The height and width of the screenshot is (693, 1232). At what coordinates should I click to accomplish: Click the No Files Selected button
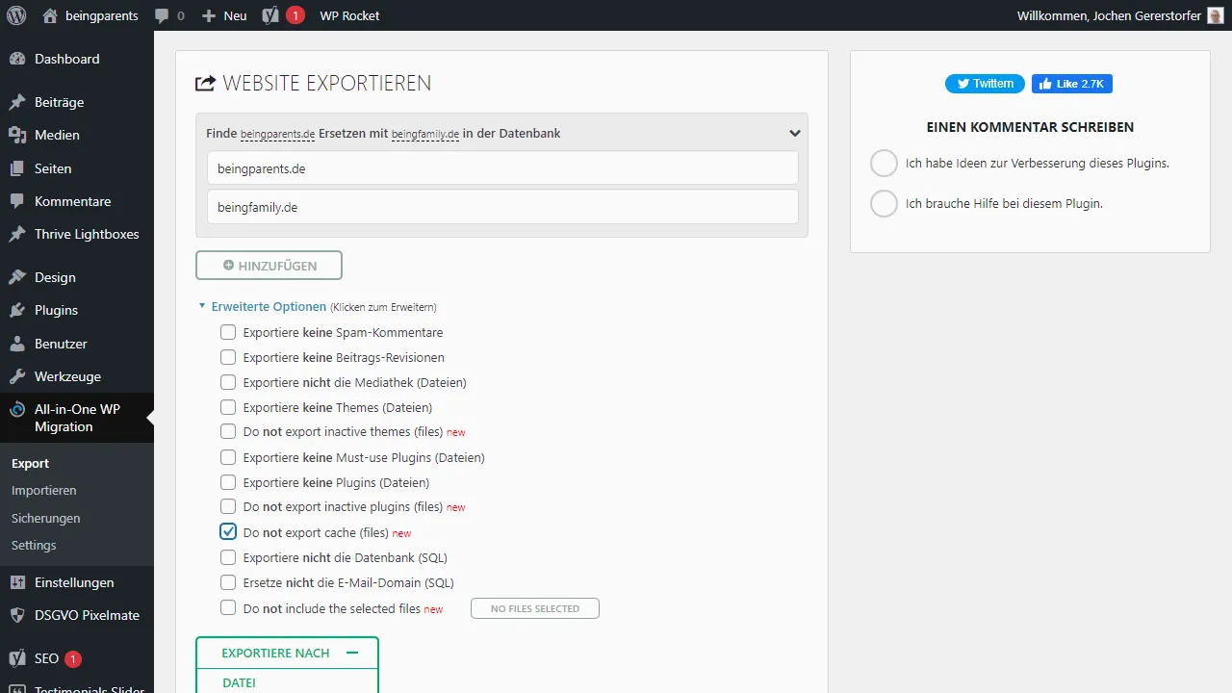[x=535, y=608]
